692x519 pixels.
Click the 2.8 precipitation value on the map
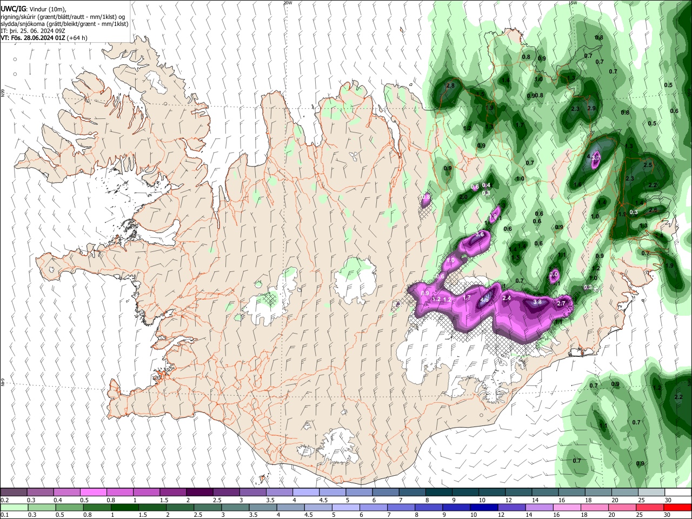(450, 86)
